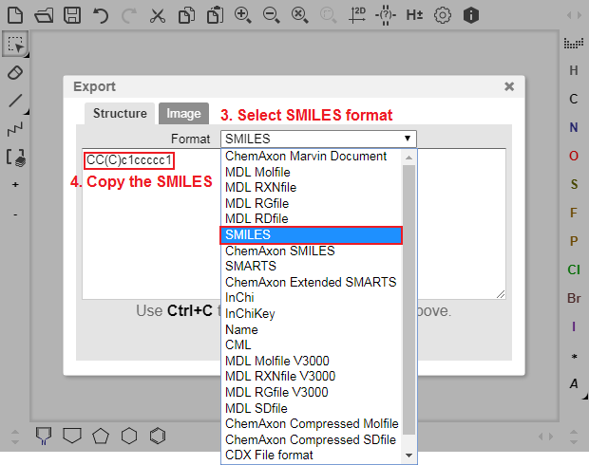Choose ChemAxon Extended SMARTS option

(x=312, y=282)
